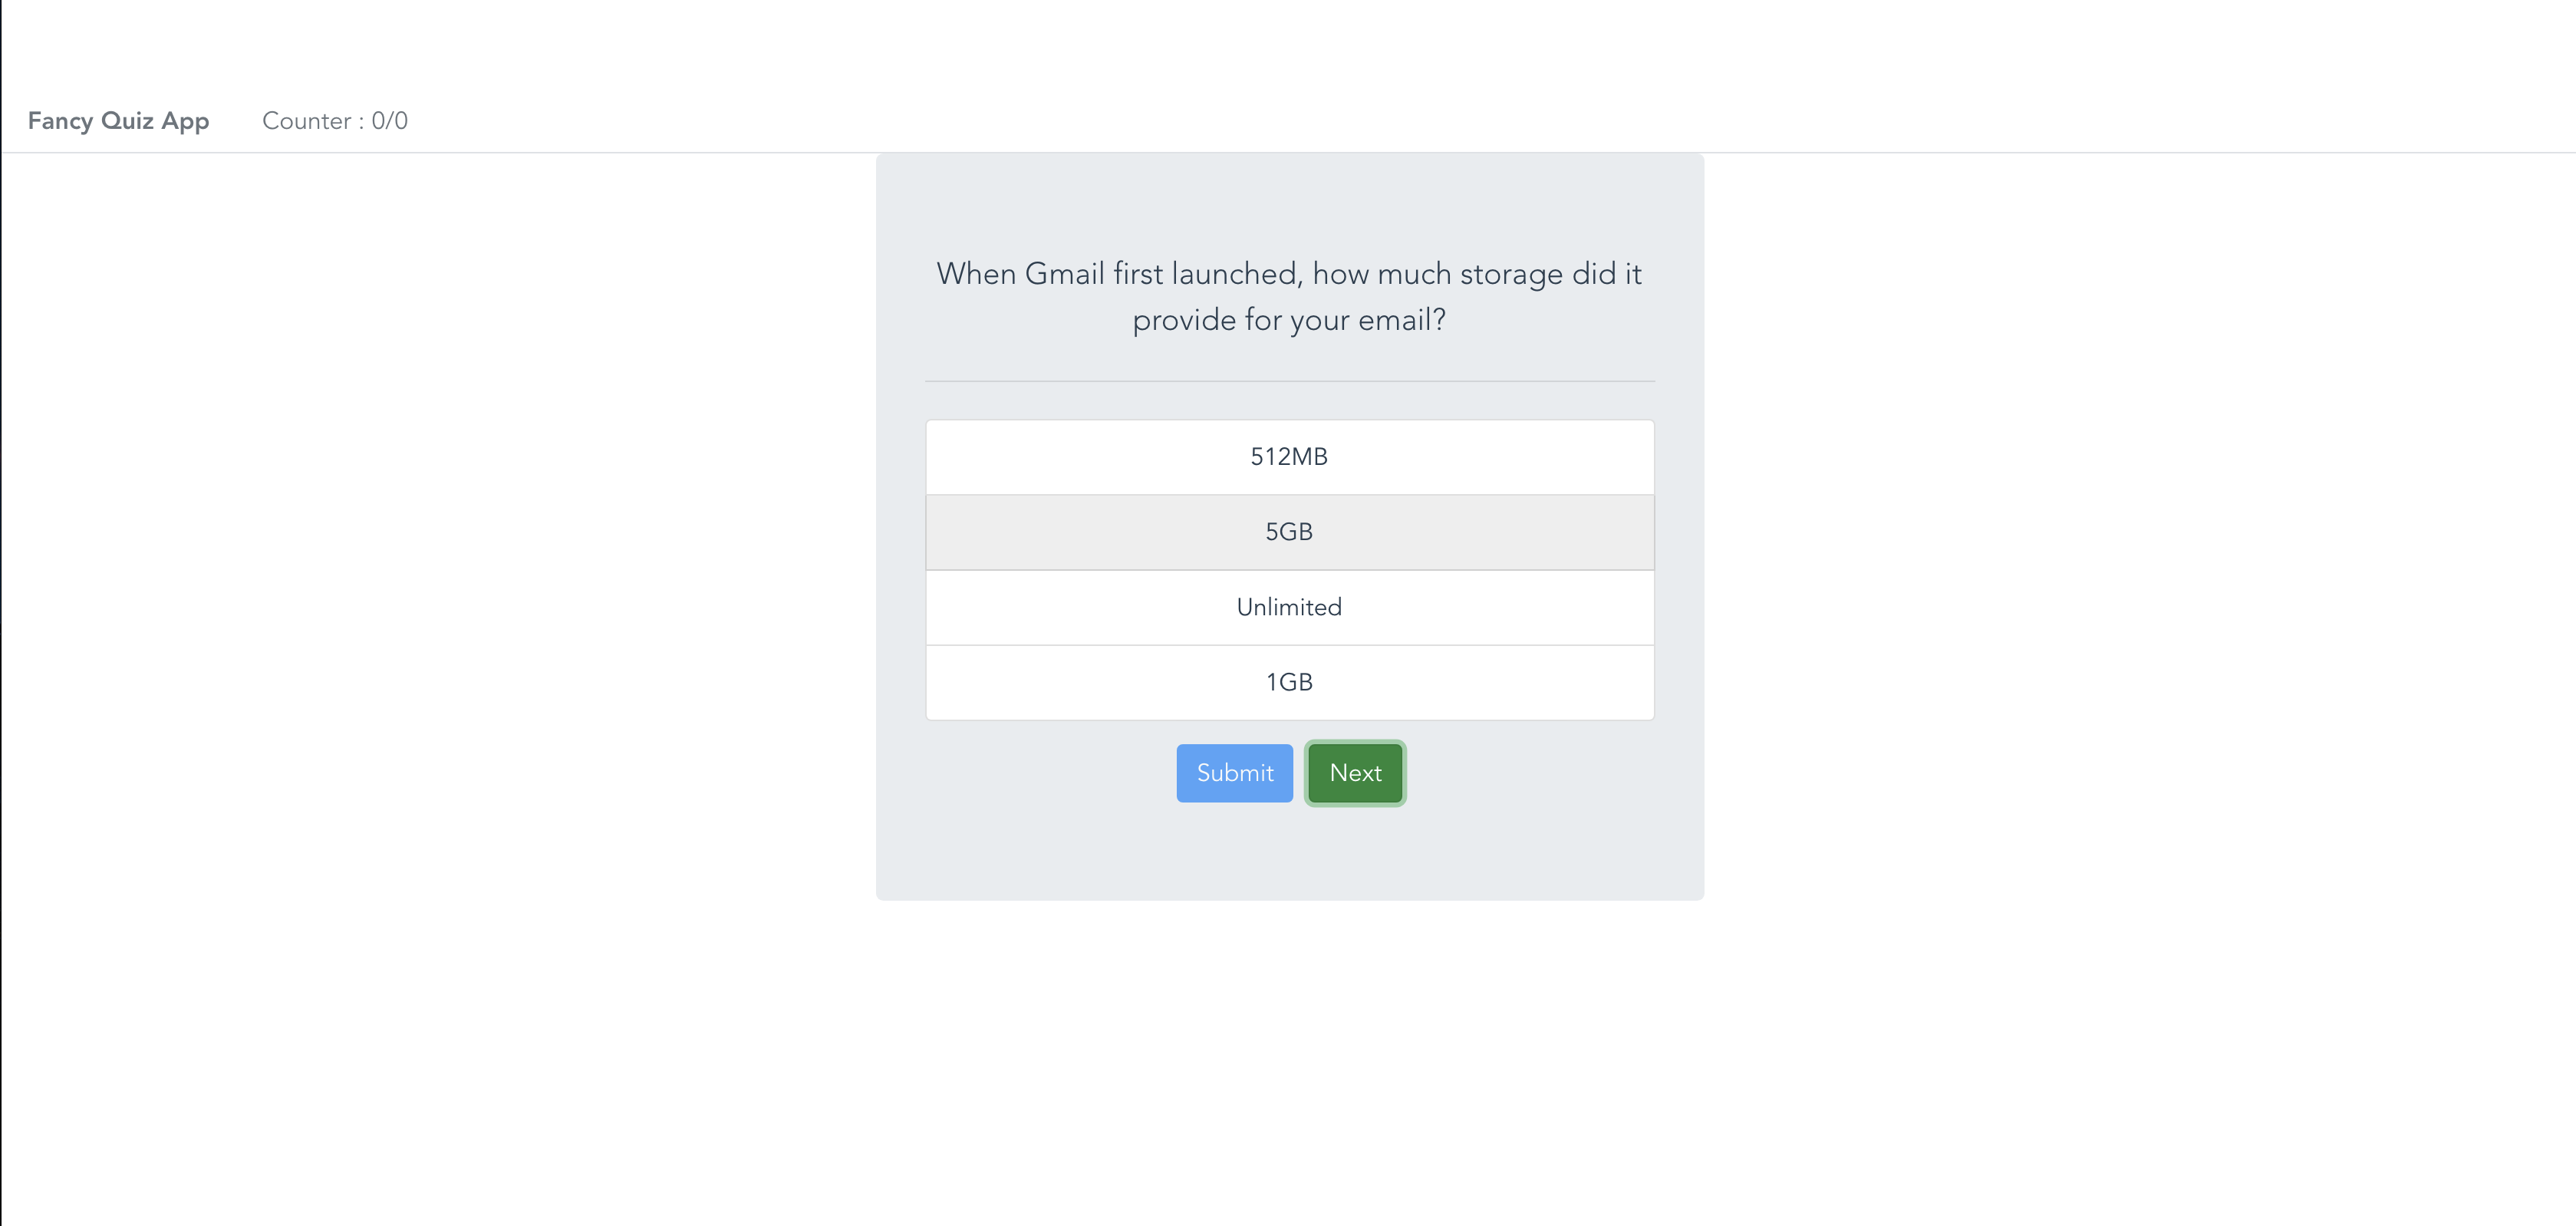The image size is (2576, 1226).
Task: Click the 'provide for your email?' line
Action: [x=1289, y=320]
